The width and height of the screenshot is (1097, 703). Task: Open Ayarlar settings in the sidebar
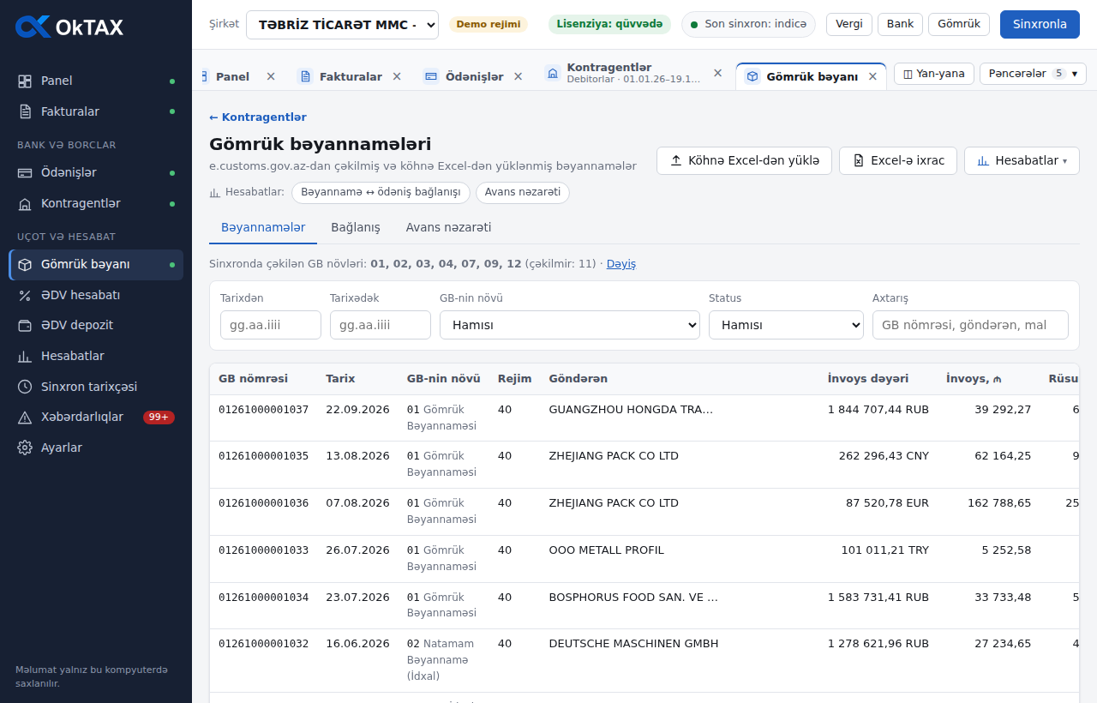[96, 448]
